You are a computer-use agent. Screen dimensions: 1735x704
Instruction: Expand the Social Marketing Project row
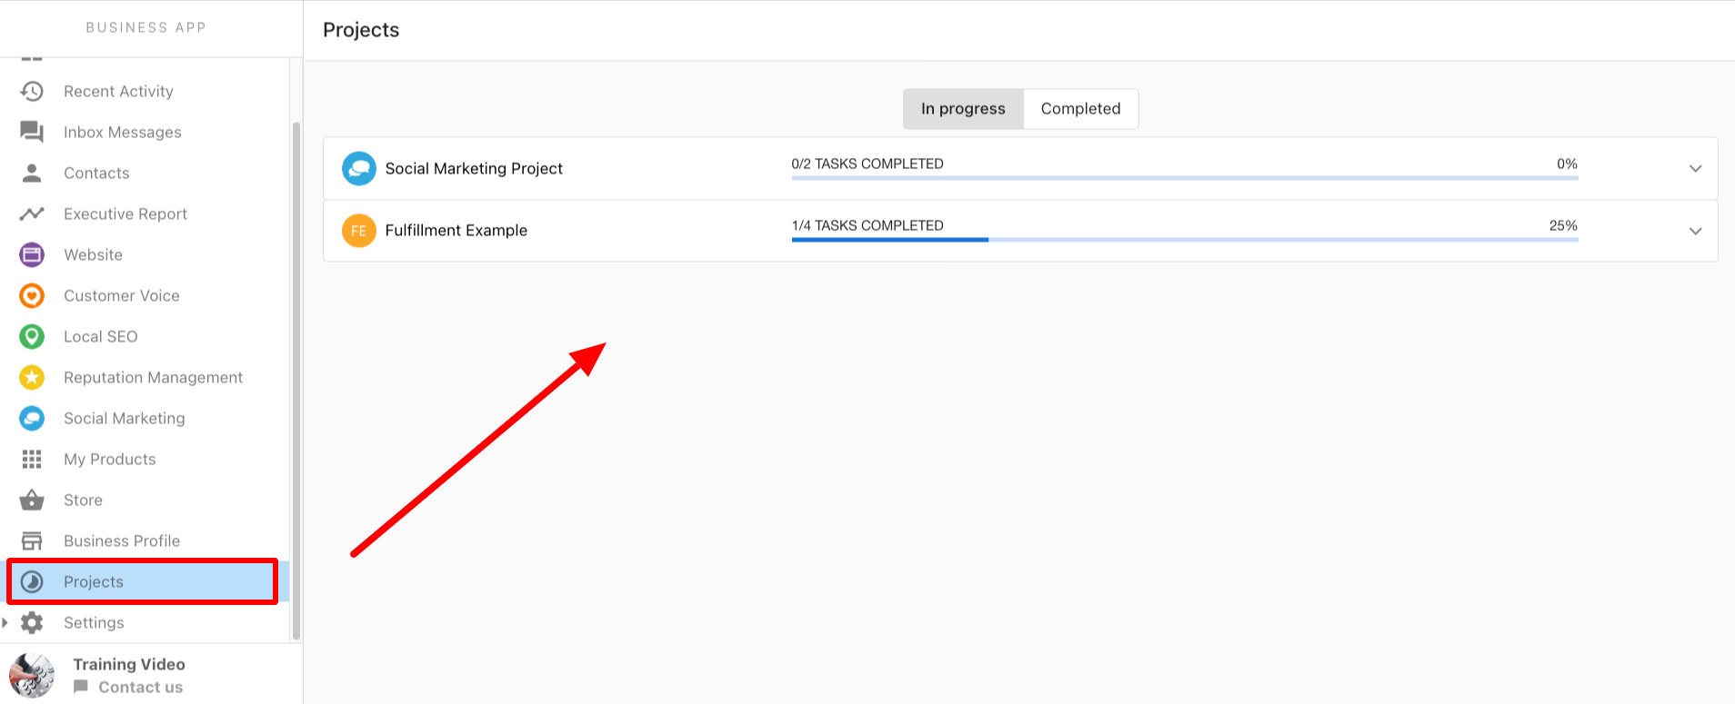click(1695, 169)
